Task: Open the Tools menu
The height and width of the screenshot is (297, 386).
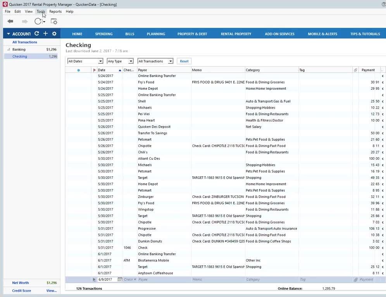Action: pyautogui.click(x=41, y=12)
